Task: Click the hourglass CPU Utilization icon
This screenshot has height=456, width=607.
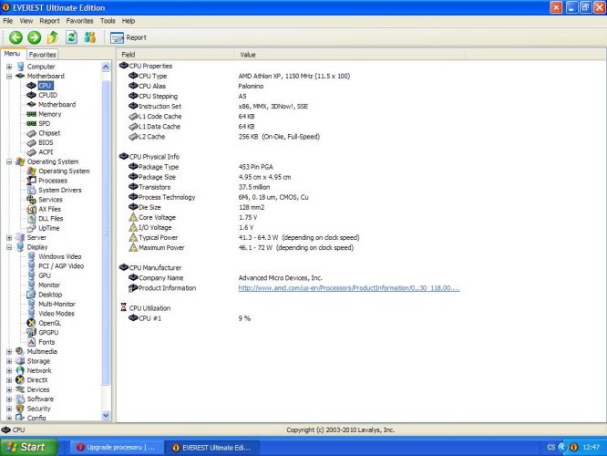Action: click(123, 307)
